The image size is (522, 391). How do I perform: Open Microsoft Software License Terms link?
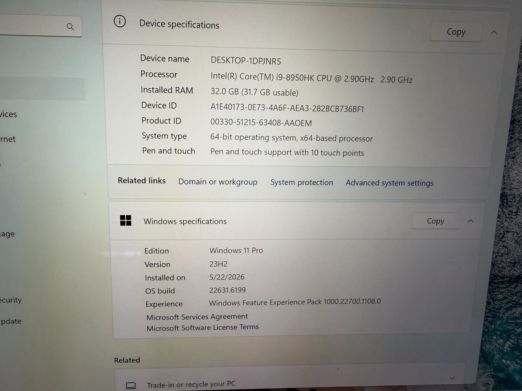coord(203,327)
